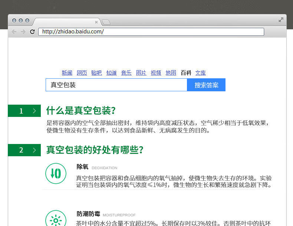
Task: Click the green deoxidation arrows icon
Action: point(56,173)
